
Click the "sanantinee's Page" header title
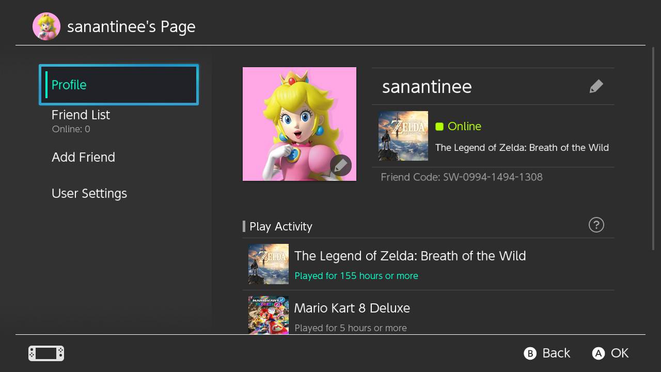(131, 27)
